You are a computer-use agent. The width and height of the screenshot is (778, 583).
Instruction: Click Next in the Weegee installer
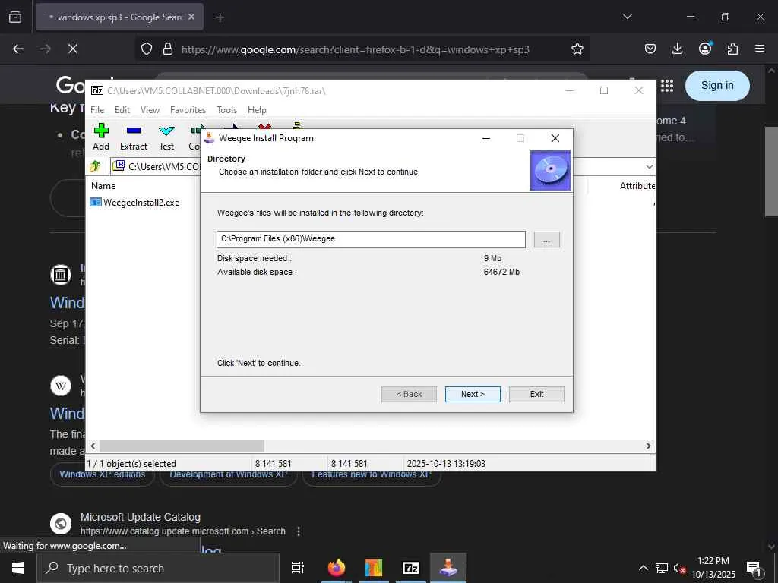[473, 394]
